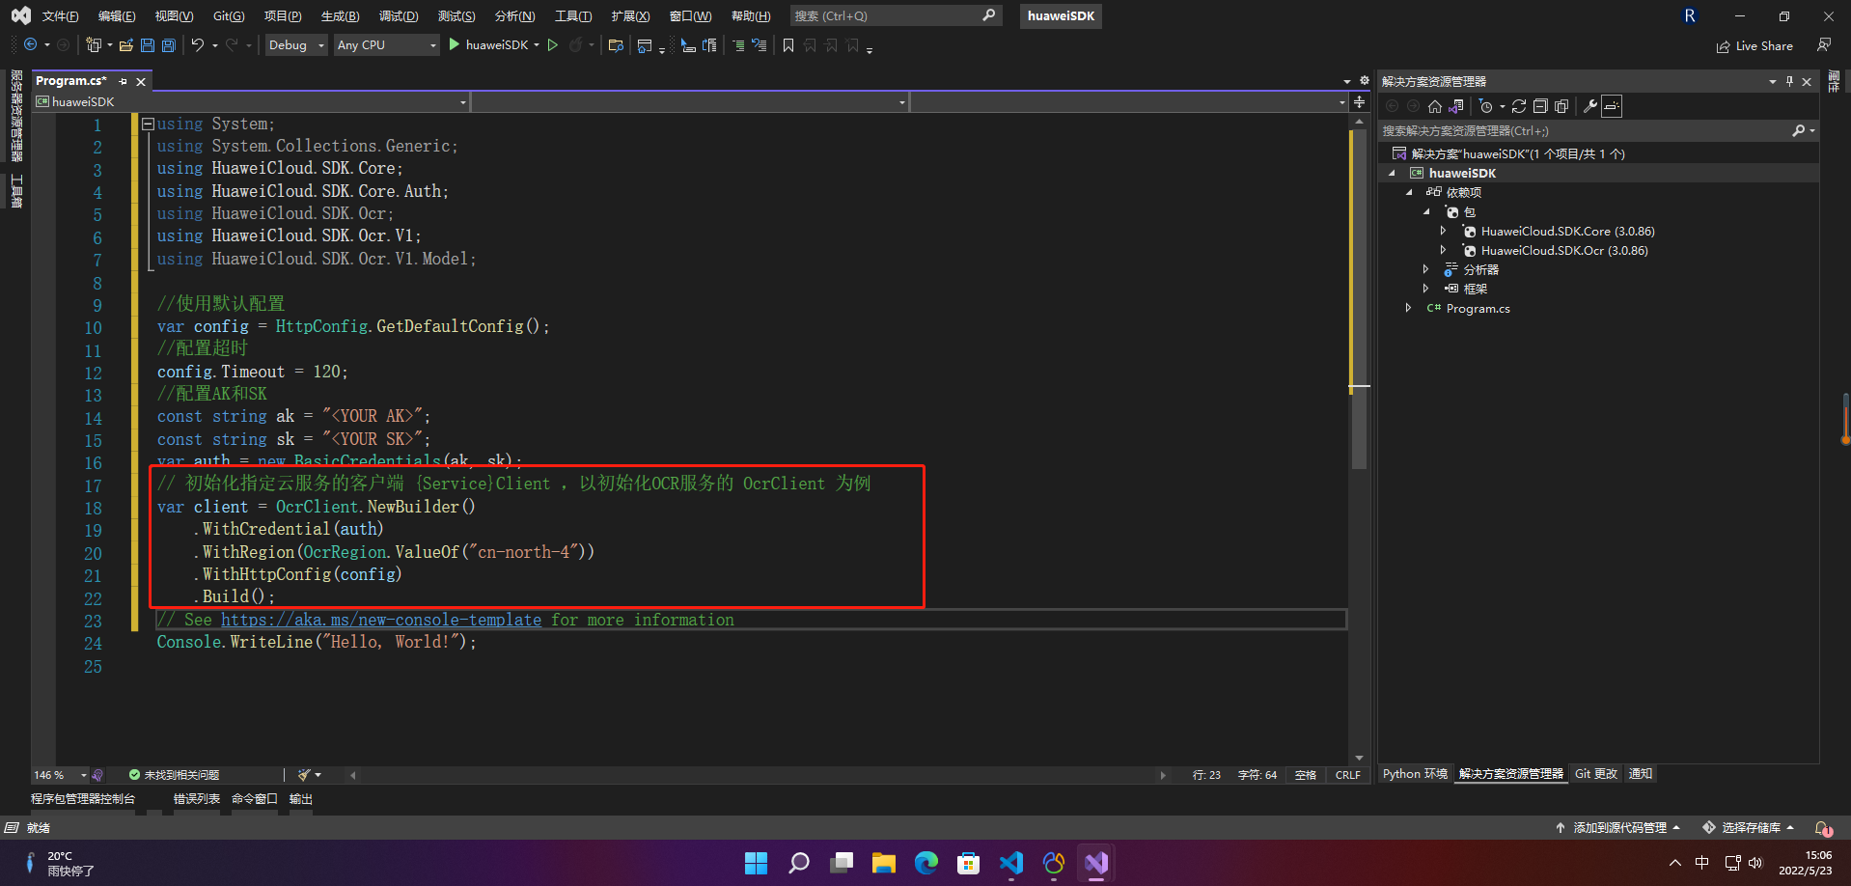Screen dimensions: 1851x886
Task: Collapse the using directives block in editor
Action: coord(148,124)
